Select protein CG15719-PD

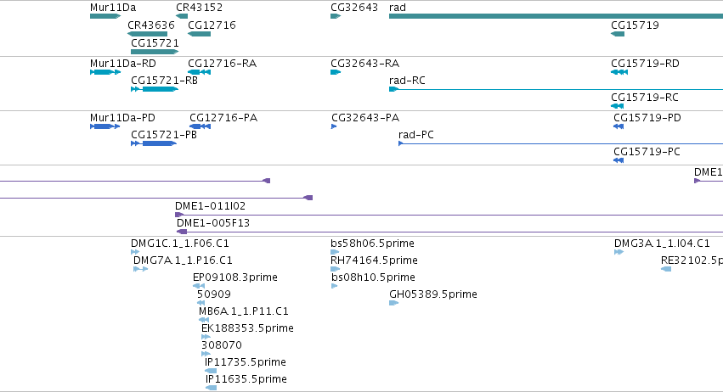(647, 117)
